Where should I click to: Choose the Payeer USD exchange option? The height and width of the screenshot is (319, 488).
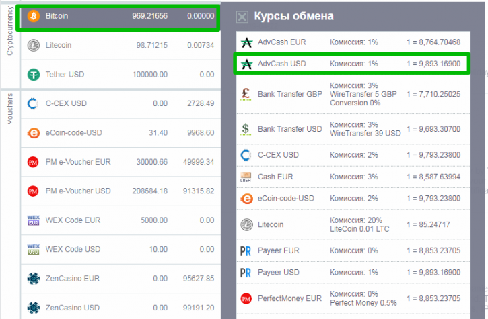(x=353, y=273)
